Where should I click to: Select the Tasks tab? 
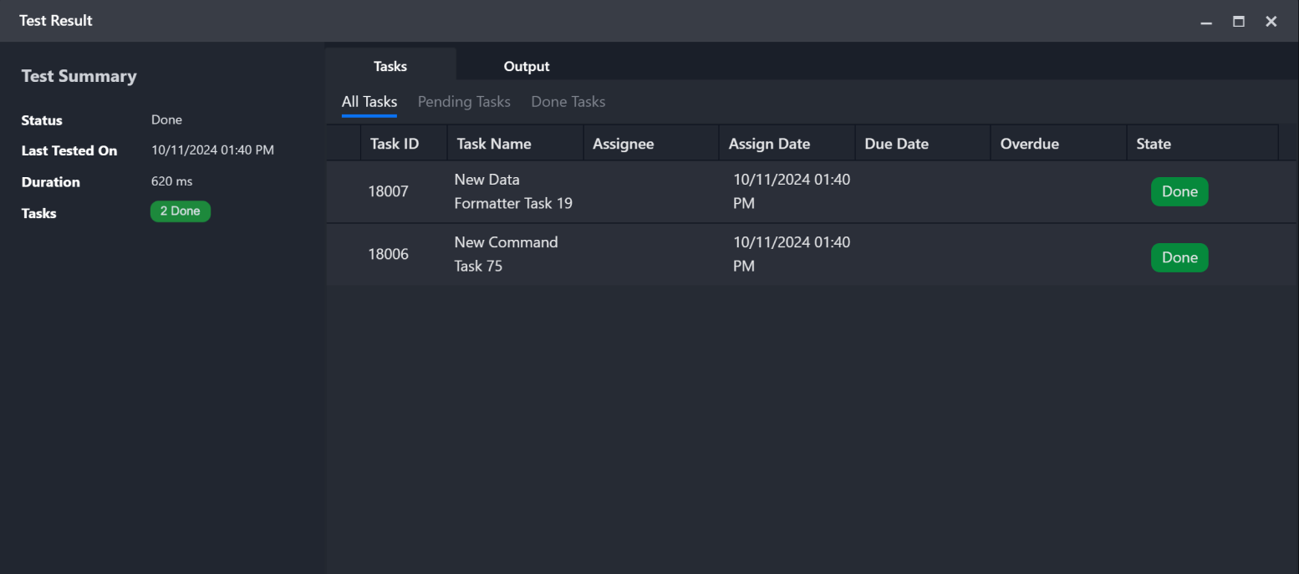(x=390, y=66)
